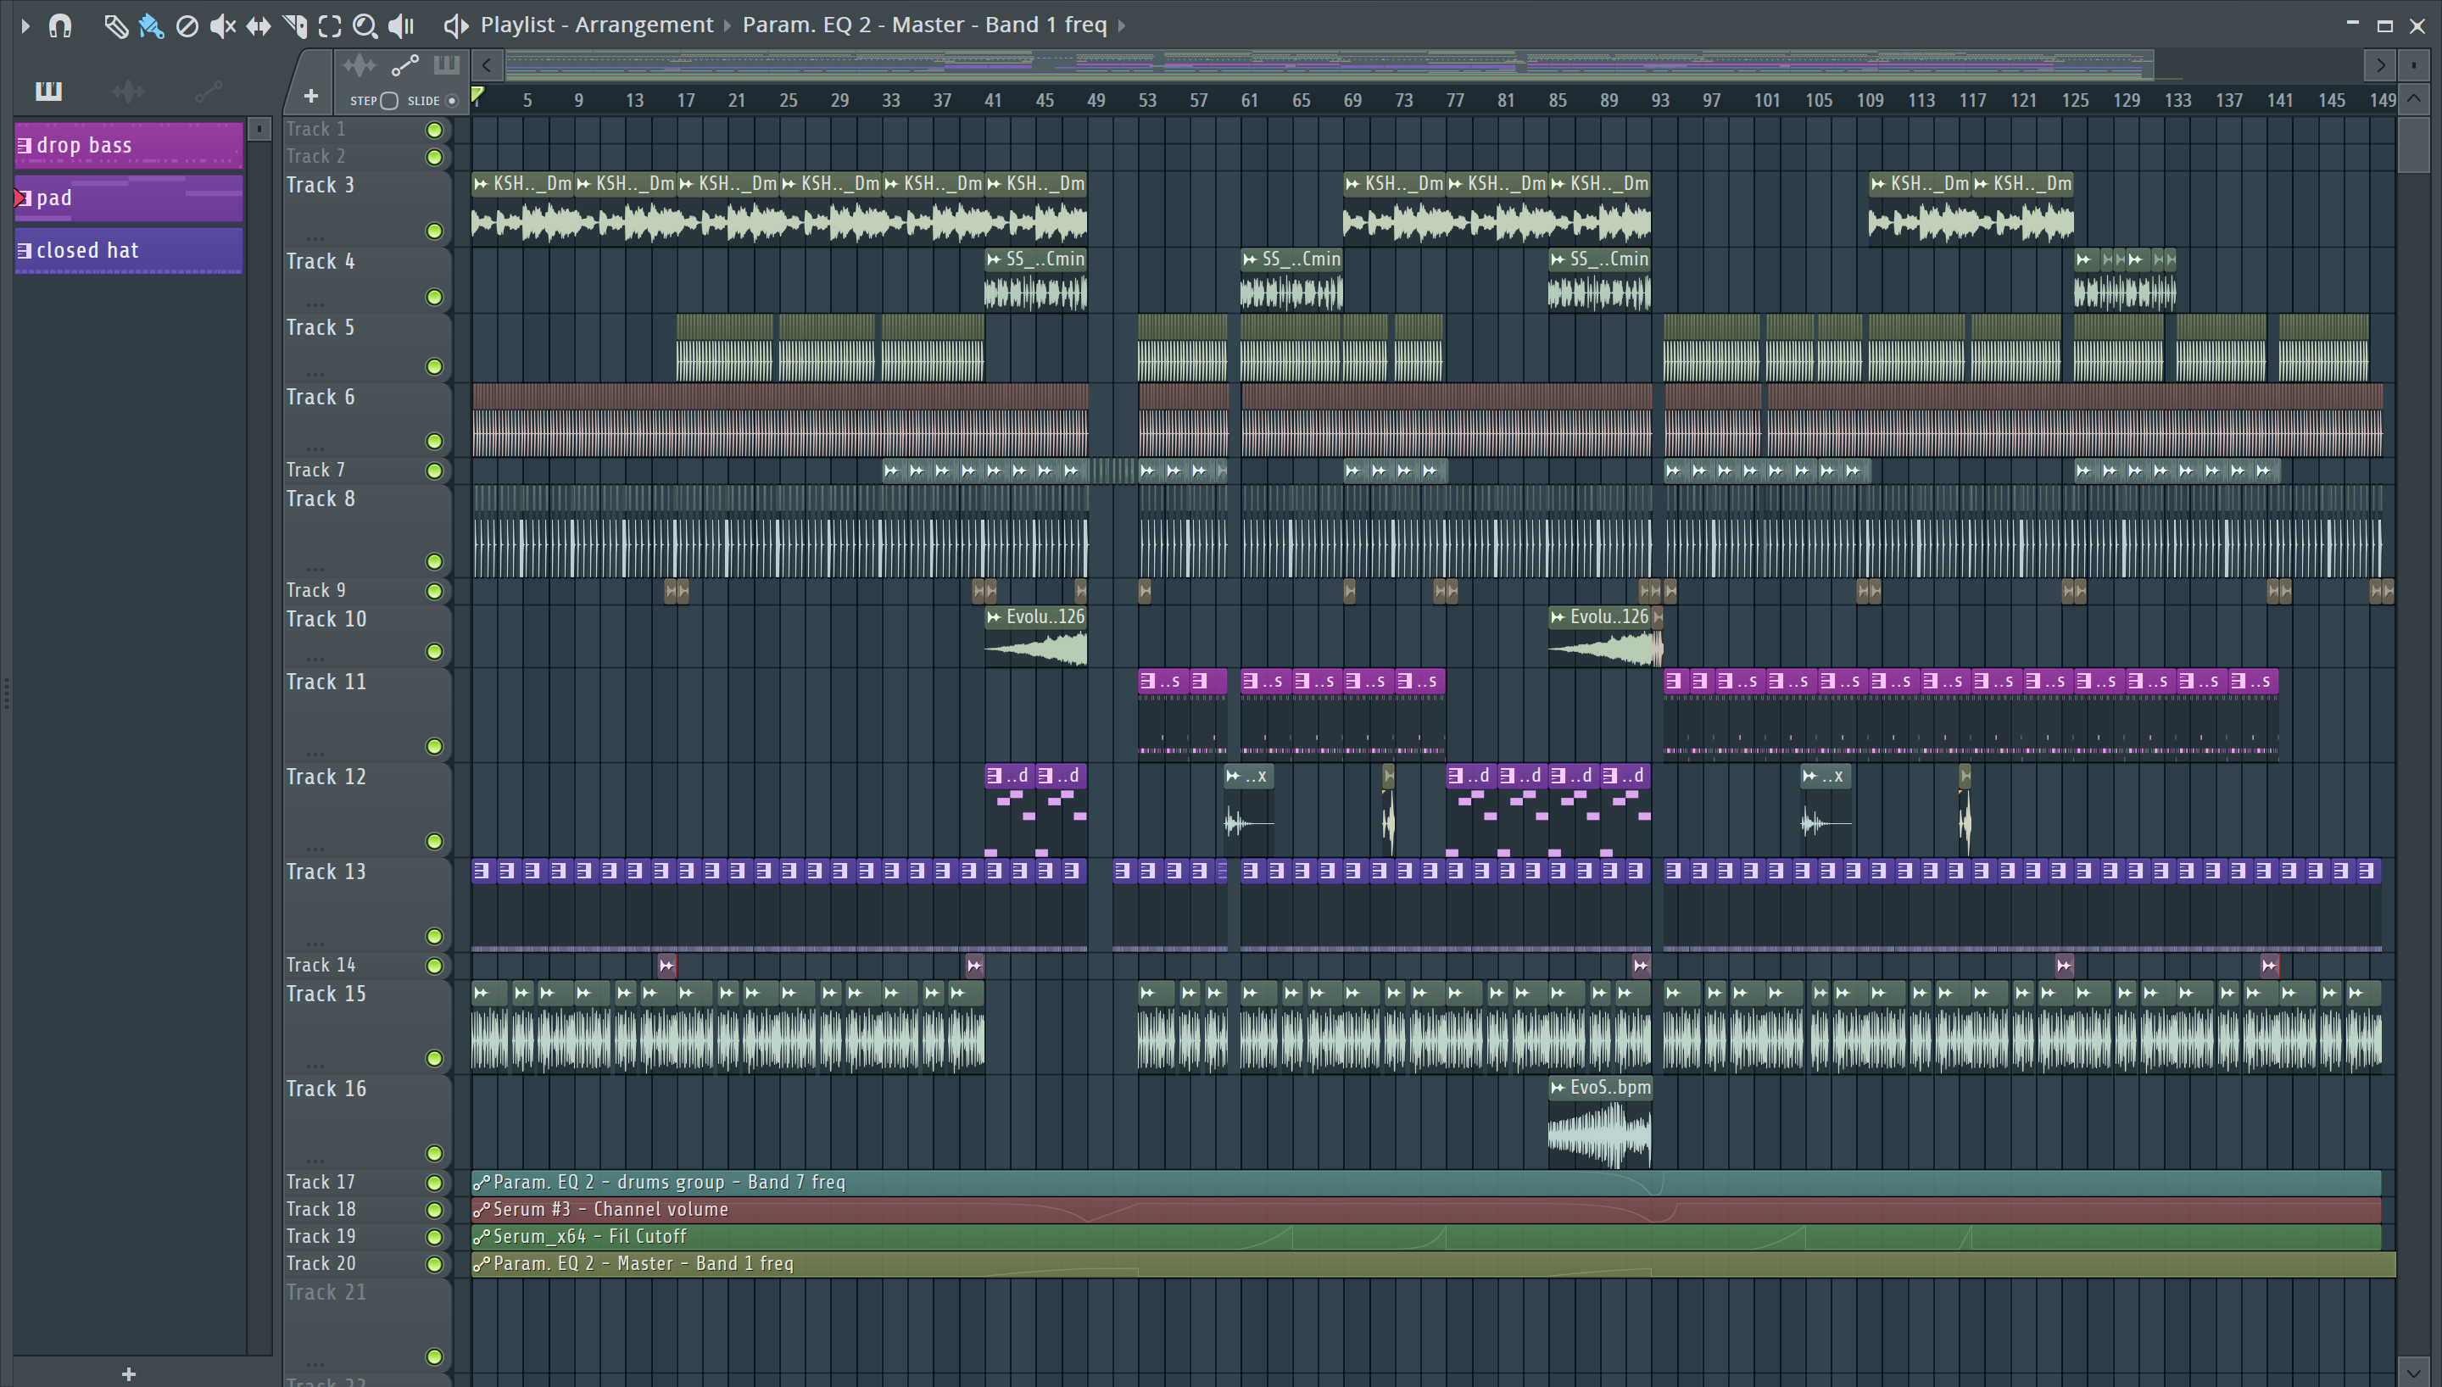This screenshot has height=1387, width=2442.
Task: Mute Track 11 with its green LED
Action: (x=434, y=746)
